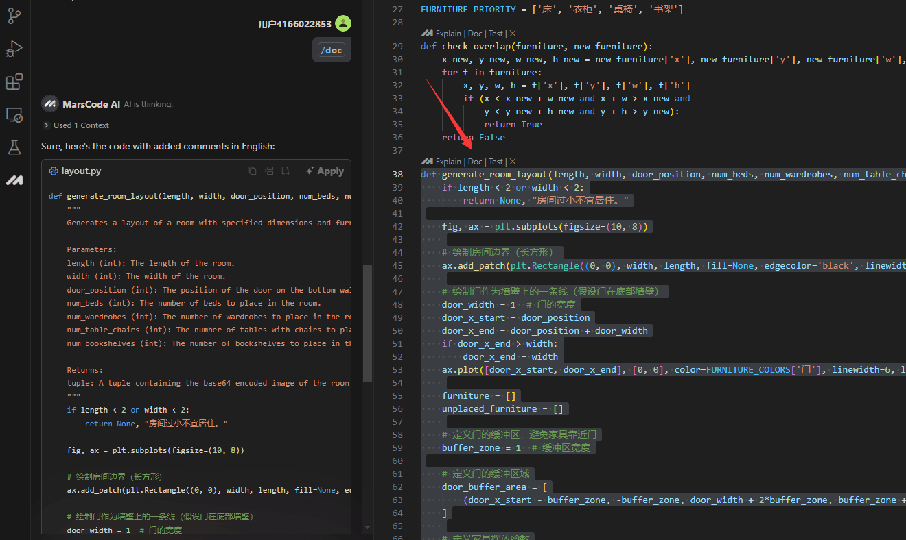906x540 pixels.
Task: Click the chat panel vertical scrollbar
Action: click(x=367, y=322)
